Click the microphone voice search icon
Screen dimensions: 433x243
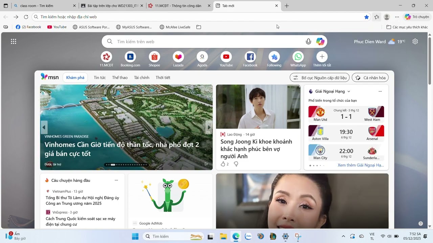click(308, 42)
